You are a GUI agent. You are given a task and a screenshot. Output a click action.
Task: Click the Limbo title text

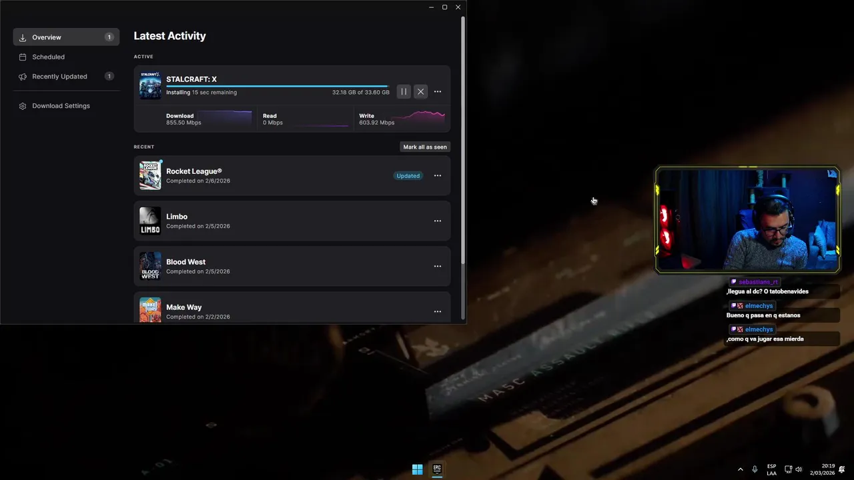(177, 217)
